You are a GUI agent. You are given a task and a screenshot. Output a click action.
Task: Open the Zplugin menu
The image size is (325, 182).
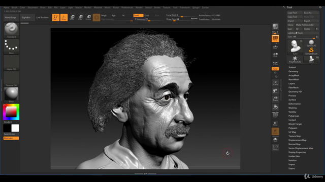(196, 8)
